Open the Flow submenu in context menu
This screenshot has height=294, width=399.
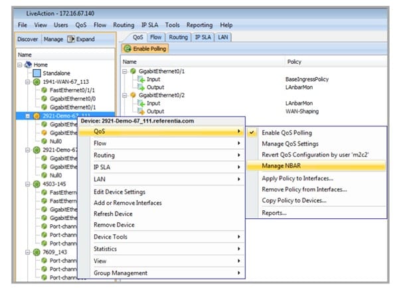coord(161,143)
